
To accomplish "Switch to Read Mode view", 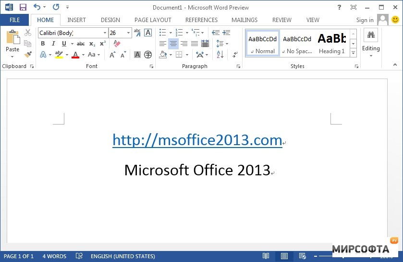I will (266, 256).
